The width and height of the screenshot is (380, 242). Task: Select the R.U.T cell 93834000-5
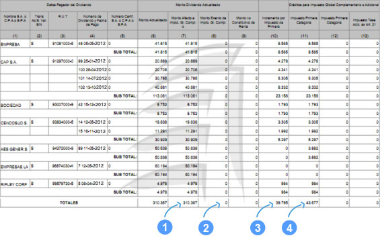tap(63, 122)
